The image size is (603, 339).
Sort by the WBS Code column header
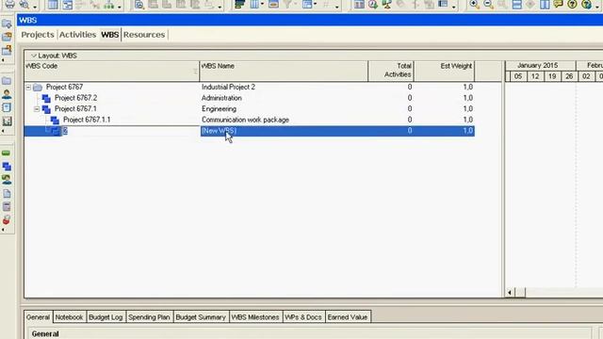tap(111, 71)
